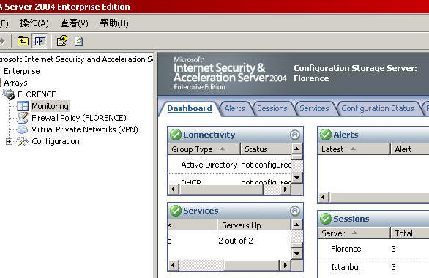Image resolution: width=429 pixels, height=278 pixels.
Task: Click the Up One Level folder toolbar icon
Action: tap(23, 41)
